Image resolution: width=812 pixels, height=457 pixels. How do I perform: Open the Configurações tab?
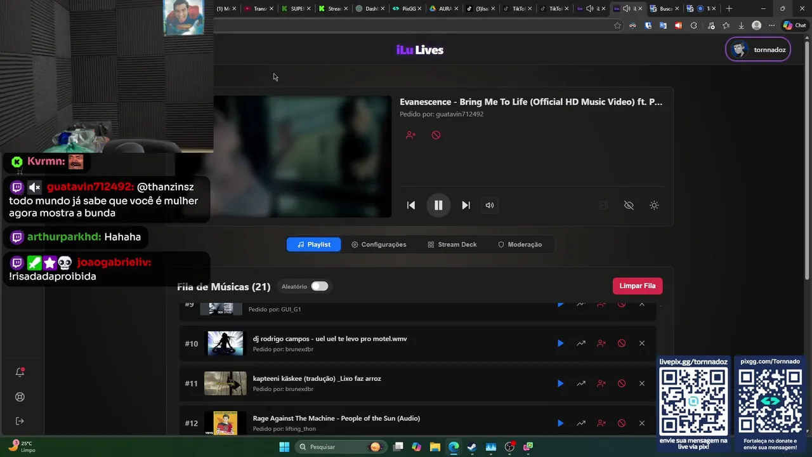(379, 244)
